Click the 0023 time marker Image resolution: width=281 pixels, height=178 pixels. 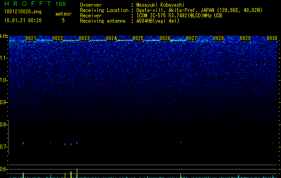click(84, 38)
